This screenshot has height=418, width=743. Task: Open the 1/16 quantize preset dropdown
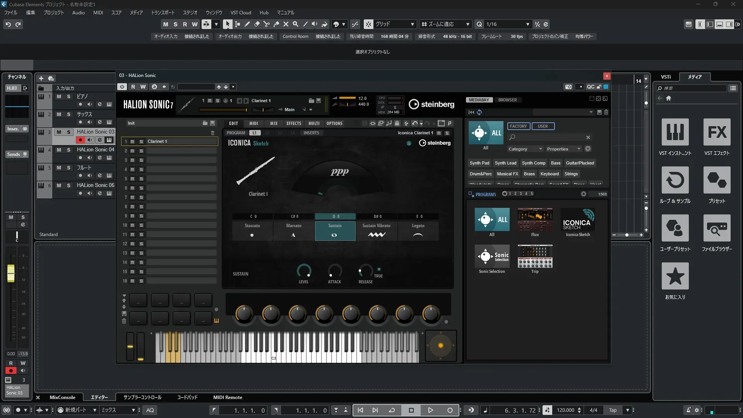pyautogui.click(x=527, y=24)
